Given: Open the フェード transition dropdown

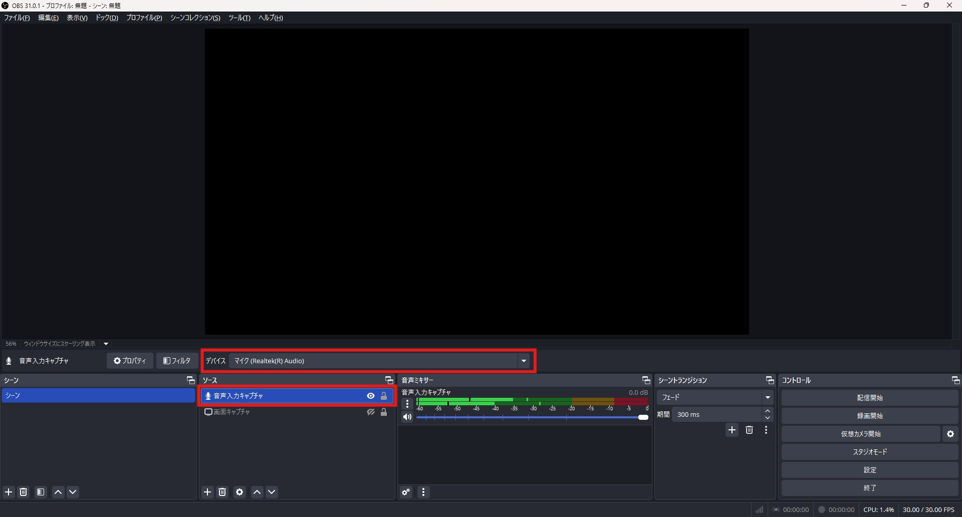Looking at the screenshot, I should point(768,397).
